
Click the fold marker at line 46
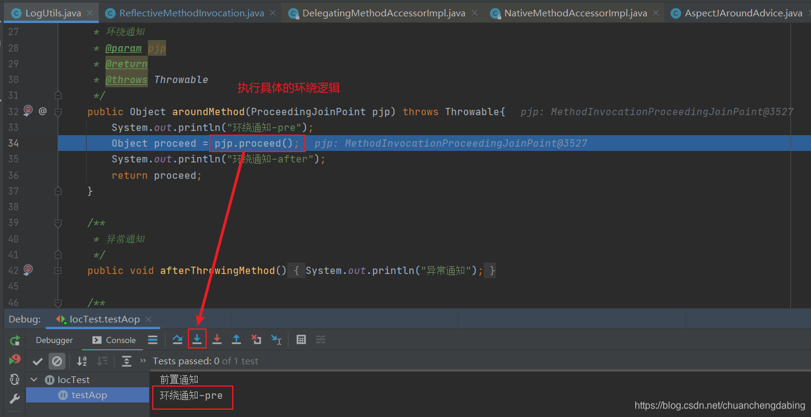(x=58, y=302)
